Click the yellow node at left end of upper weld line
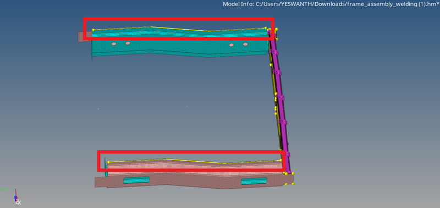The height and width of the screenshot is (208, 440). click(x=93, y=30)
